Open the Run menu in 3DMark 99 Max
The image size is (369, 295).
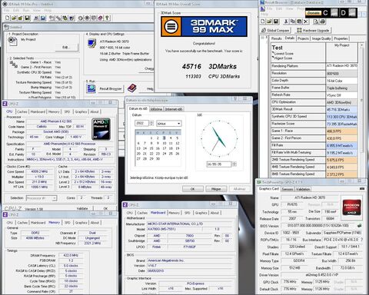tap(26, 10)
